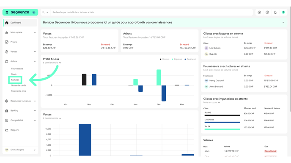Open the Factures submenu item
The height and width of the screenshot is (163, 291).
15,80
